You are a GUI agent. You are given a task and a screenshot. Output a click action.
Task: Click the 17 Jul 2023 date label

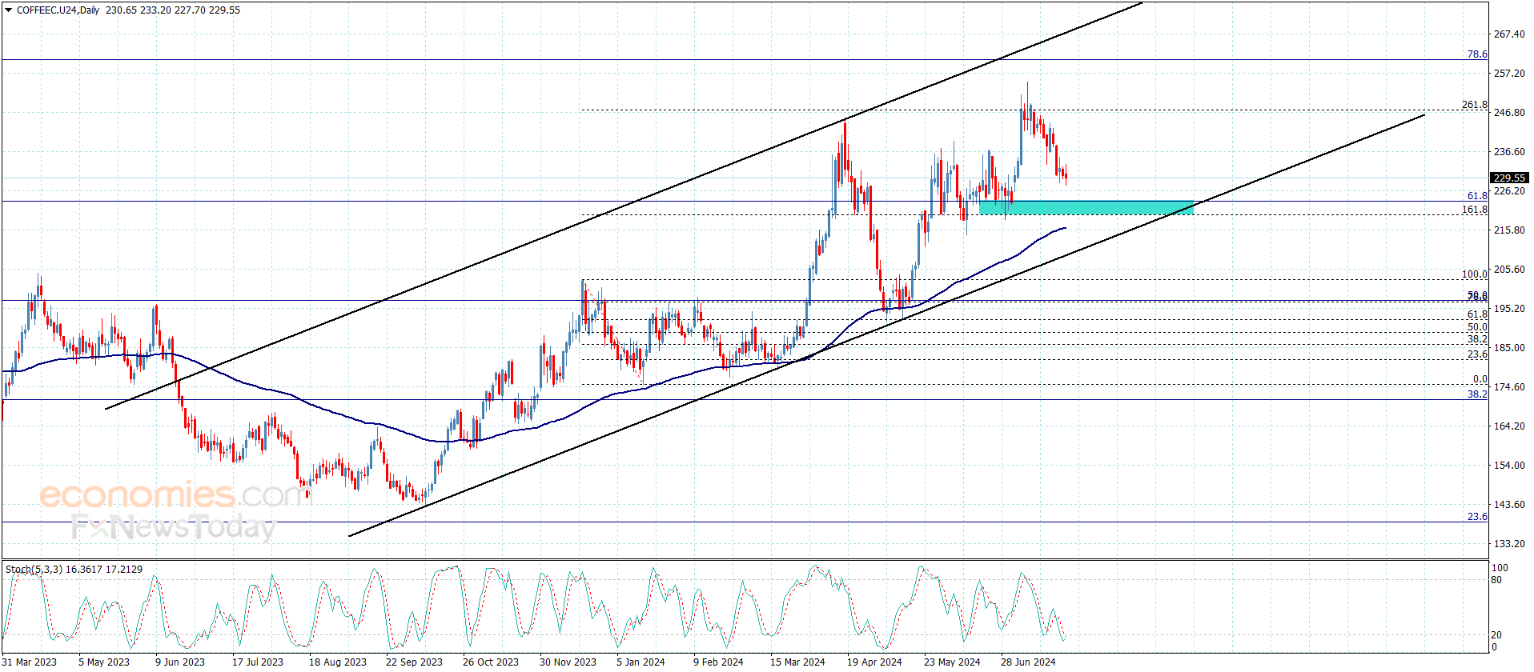point(258,662)
